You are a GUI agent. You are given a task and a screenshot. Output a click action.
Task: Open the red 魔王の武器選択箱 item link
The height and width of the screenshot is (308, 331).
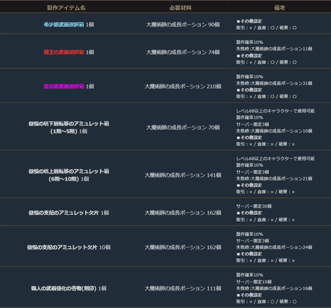pos(64,52)
